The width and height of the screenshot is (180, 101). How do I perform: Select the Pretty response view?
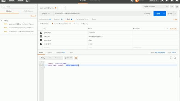click(43, 58)
